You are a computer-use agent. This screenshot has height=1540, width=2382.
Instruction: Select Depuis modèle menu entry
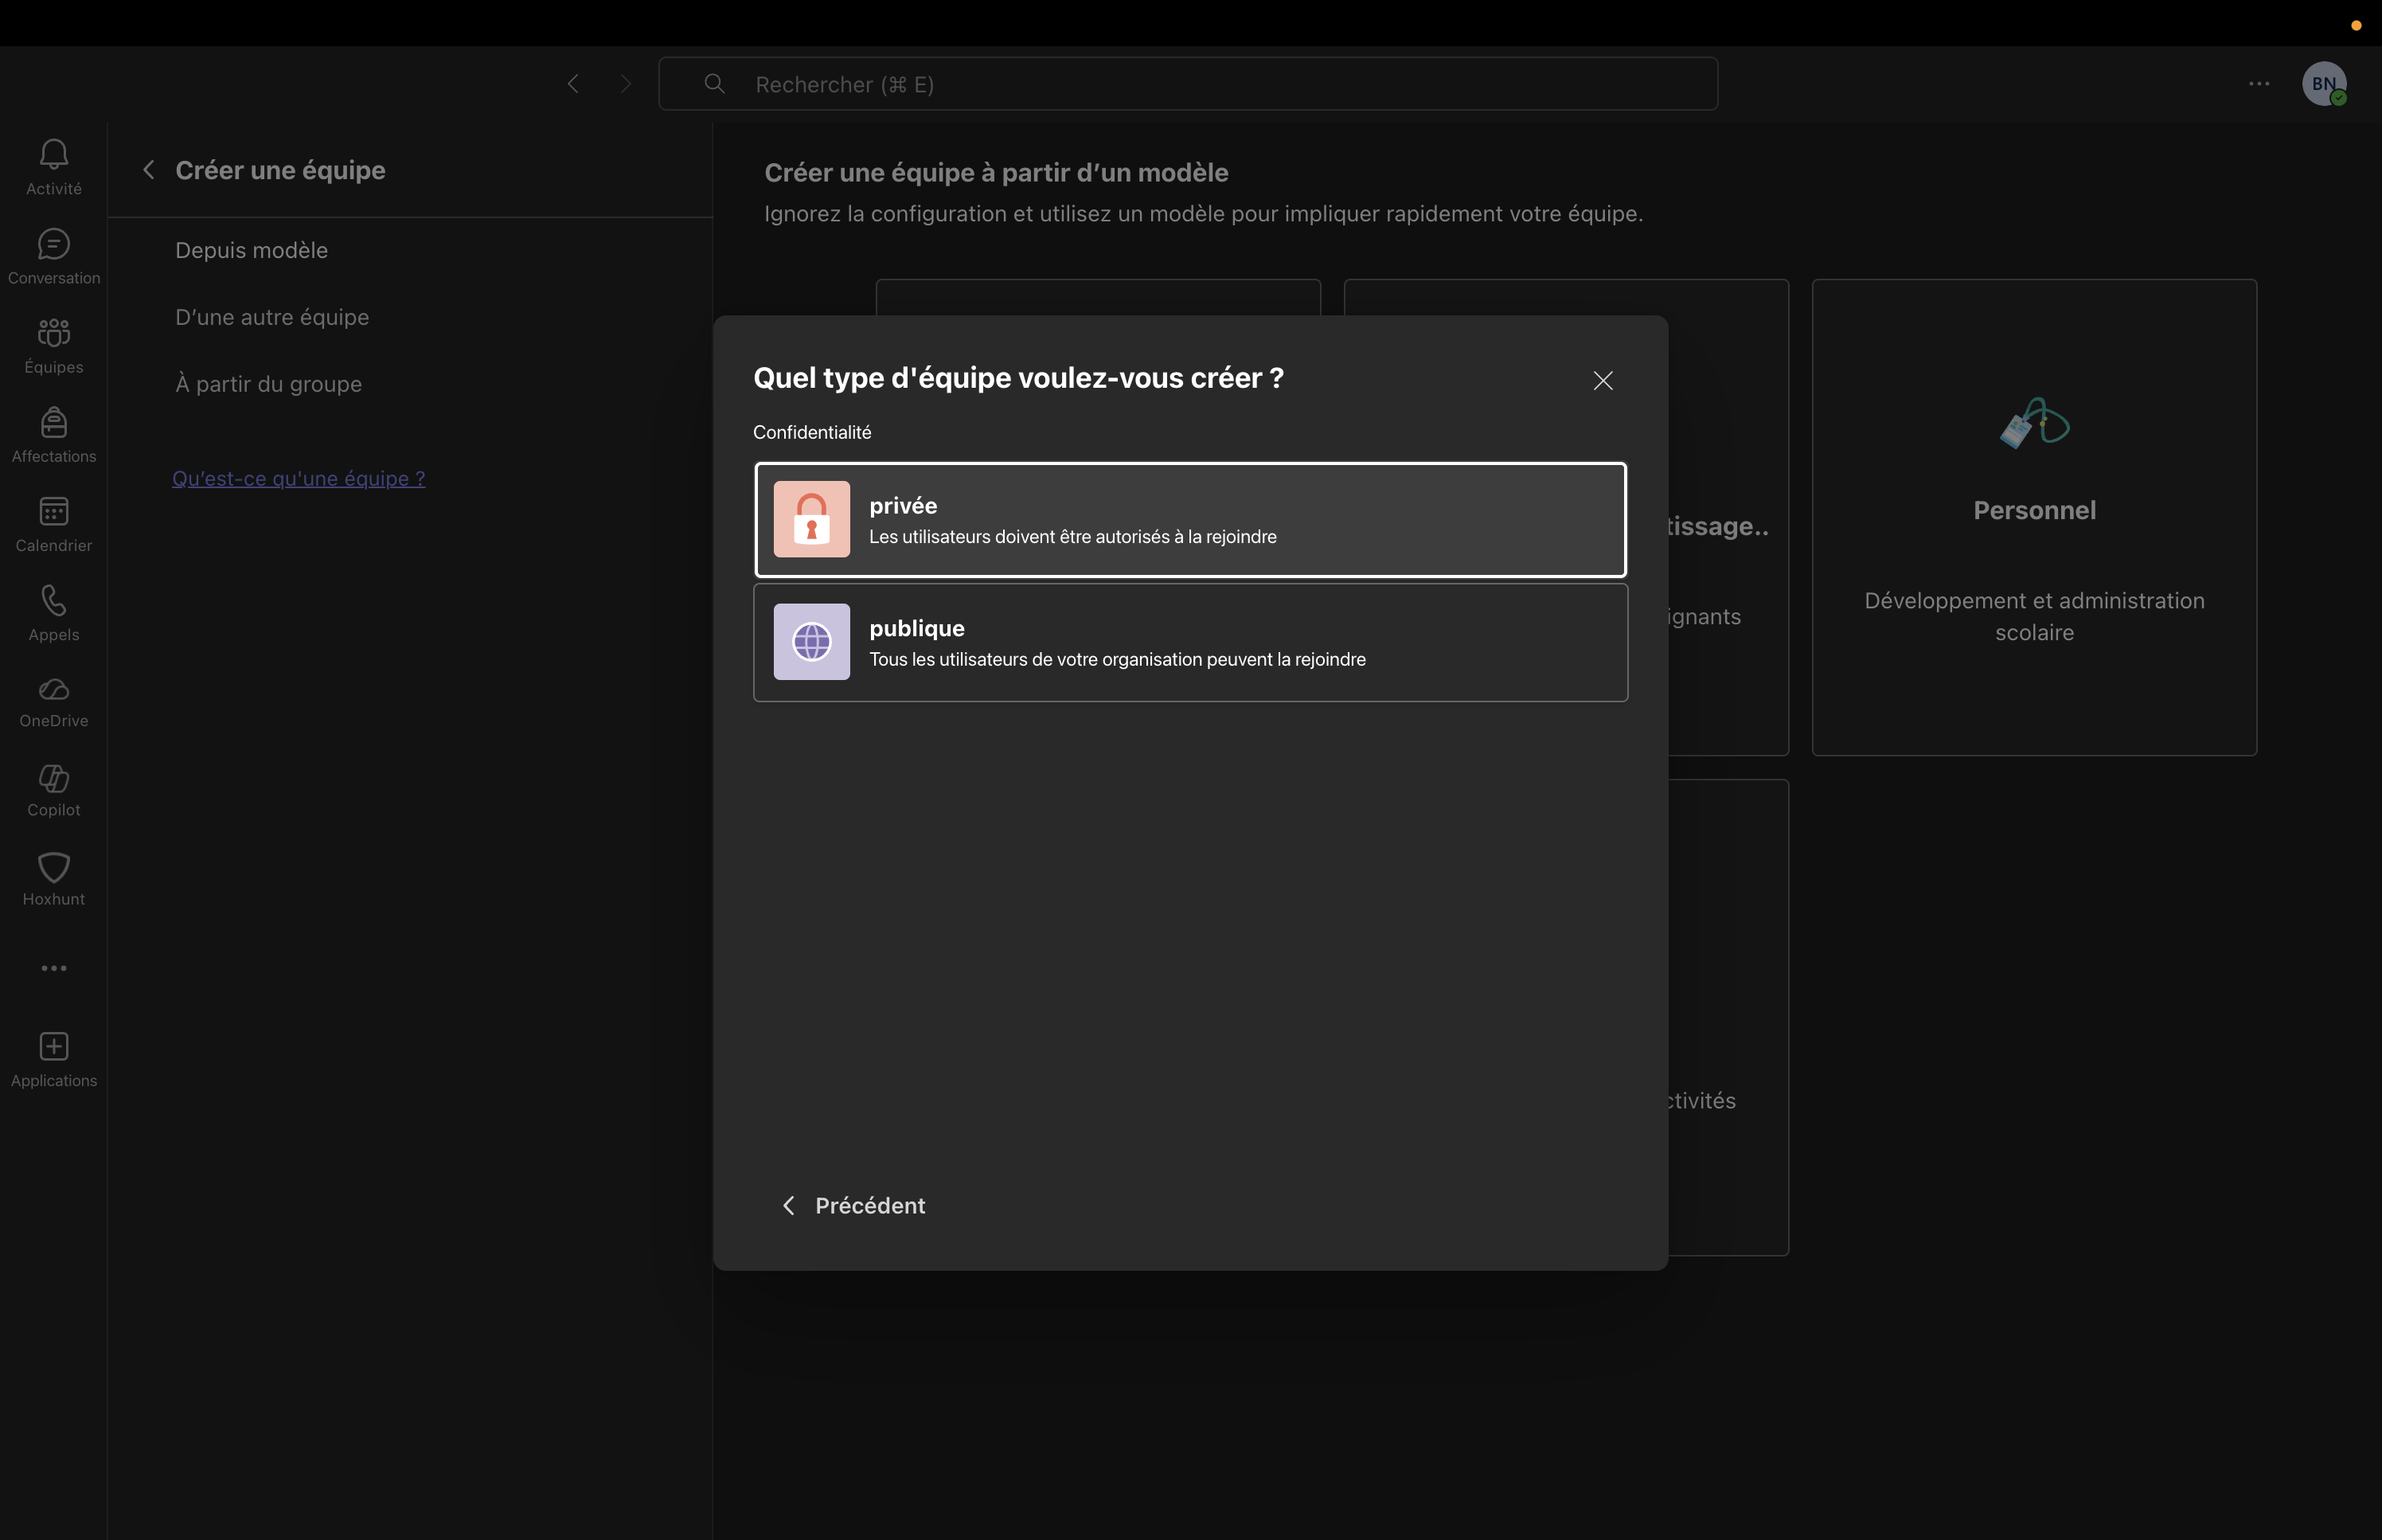(251, 251)
